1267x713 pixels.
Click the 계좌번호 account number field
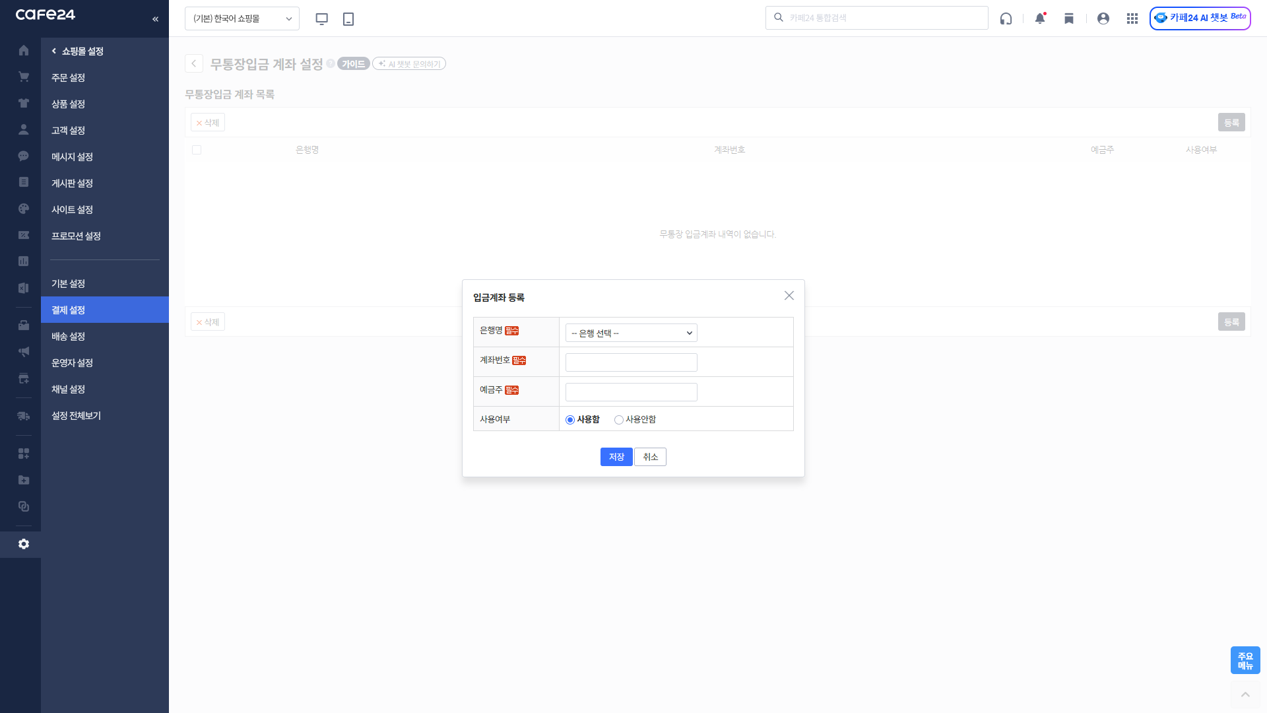(631, 362)
